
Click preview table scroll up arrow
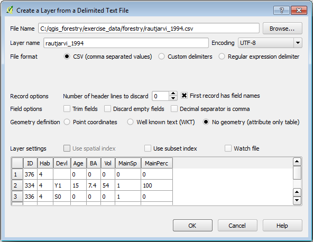297,162
